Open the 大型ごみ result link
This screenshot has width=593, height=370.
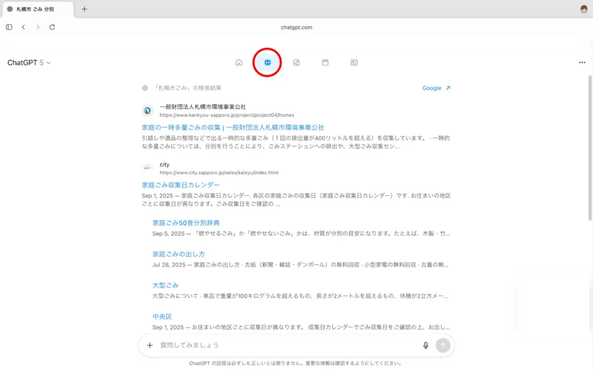click(x=165, y=285)
